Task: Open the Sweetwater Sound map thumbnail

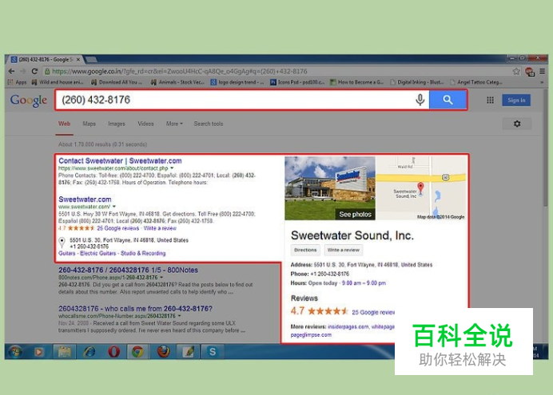Action: [421, 188]
